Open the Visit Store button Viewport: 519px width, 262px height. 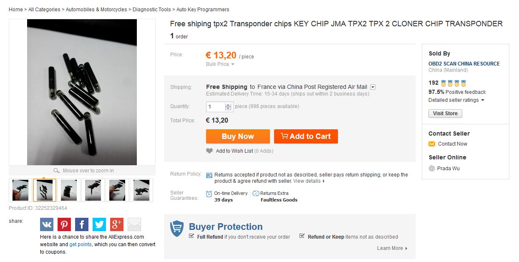coord(445,113)
